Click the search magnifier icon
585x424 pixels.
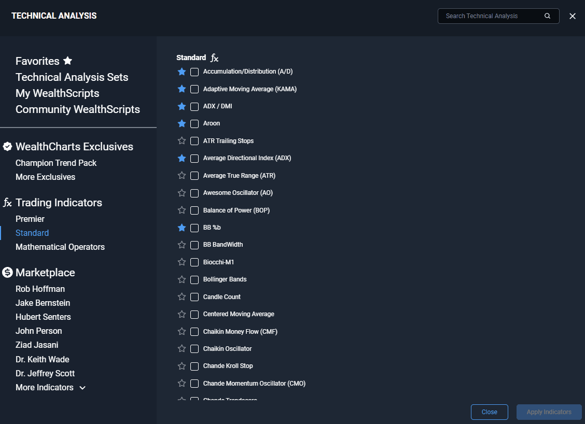547,16
